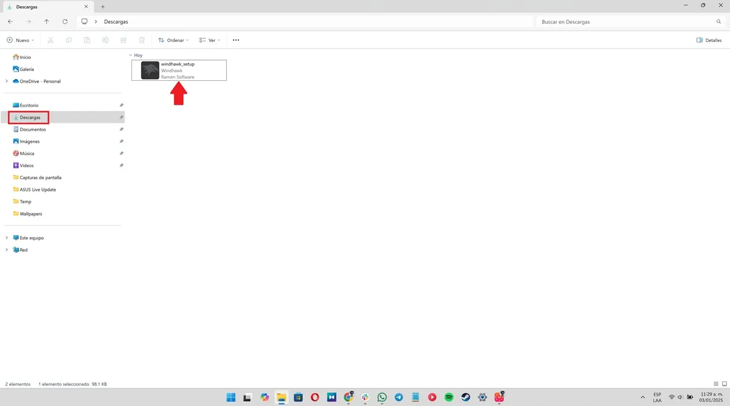Paste from clipboard using the Paste icon
The image size is (730, 406).
tap(87, 40)
